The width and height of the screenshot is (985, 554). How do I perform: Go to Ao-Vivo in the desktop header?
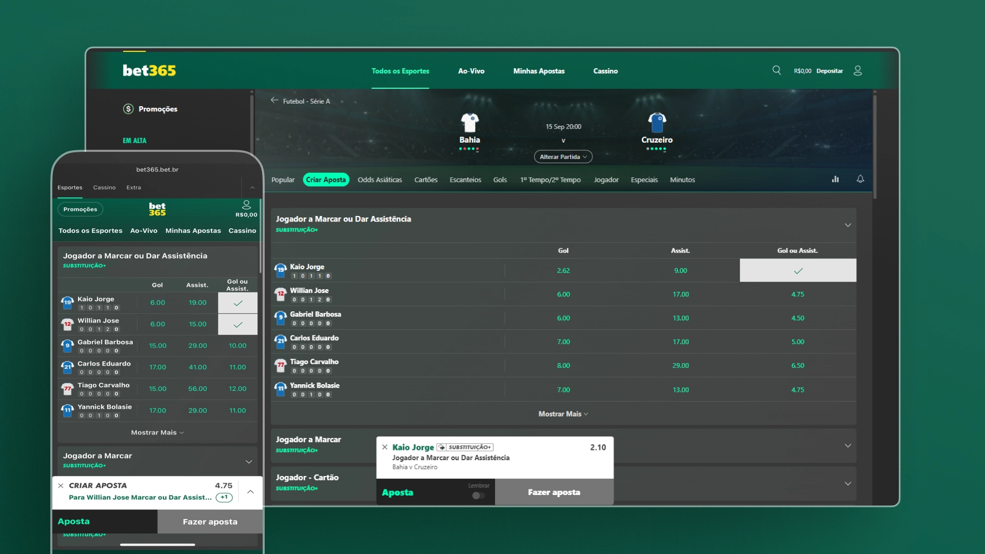pyautogui.click(x=471, y=71)
